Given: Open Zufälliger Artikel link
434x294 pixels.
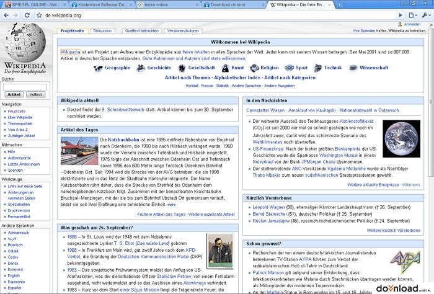Looking at the screenshot, I should point(21,136).
